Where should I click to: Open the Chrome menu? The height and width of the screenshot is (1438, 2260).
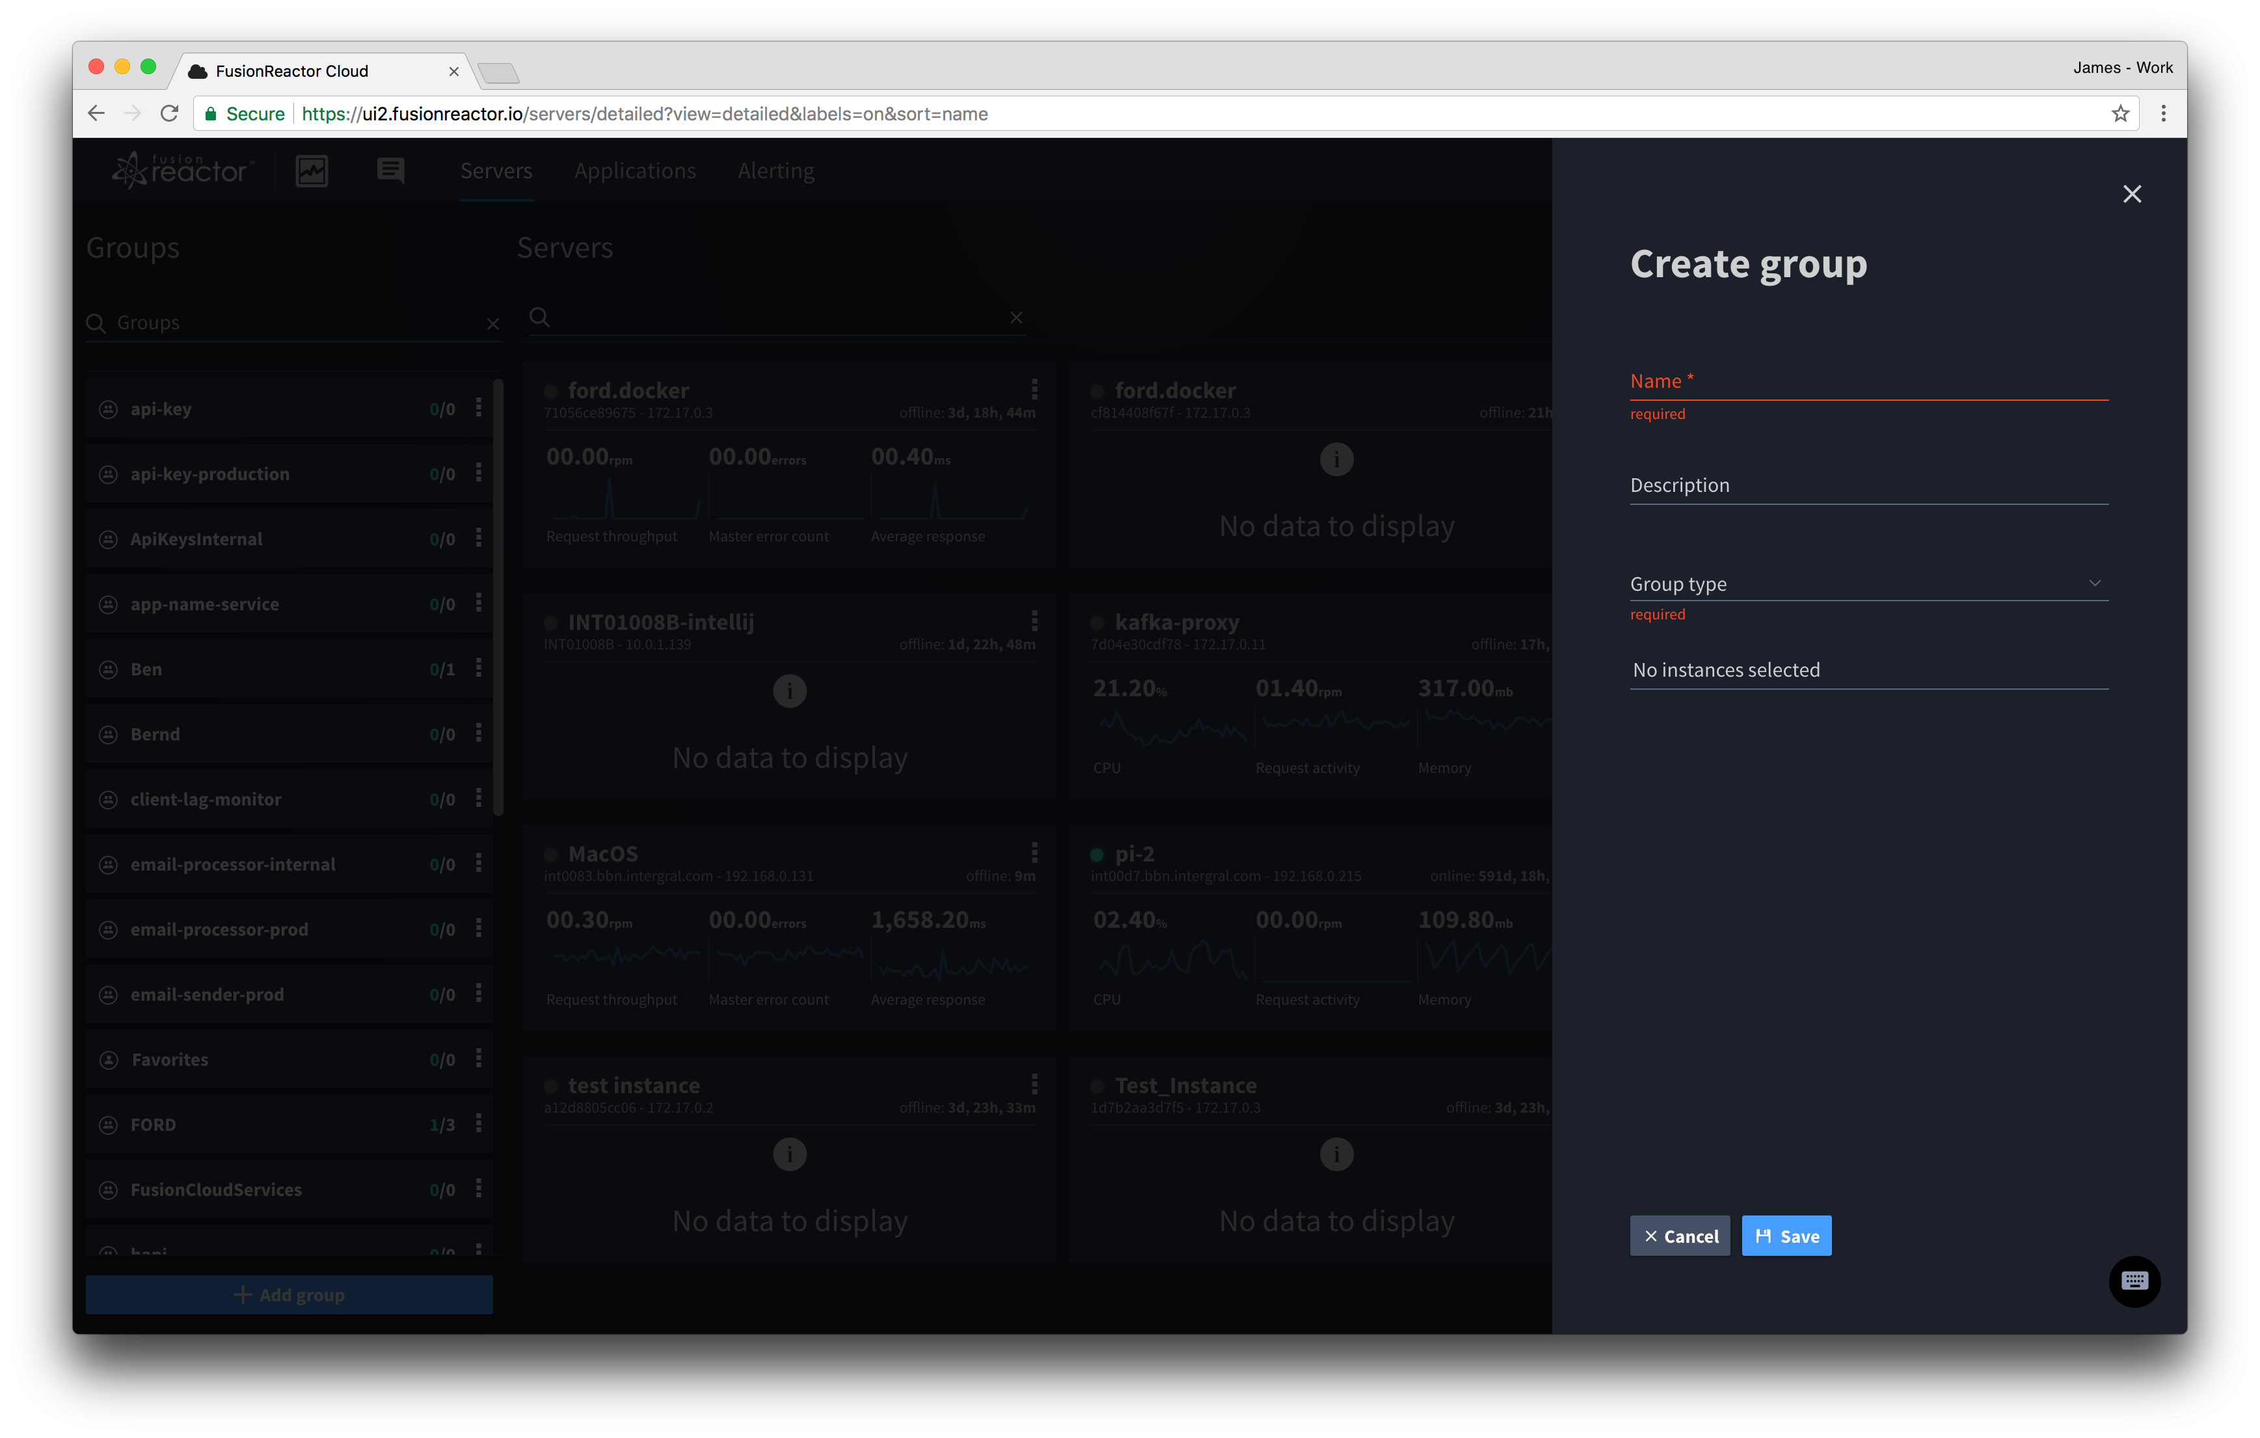click(2163, 114)
